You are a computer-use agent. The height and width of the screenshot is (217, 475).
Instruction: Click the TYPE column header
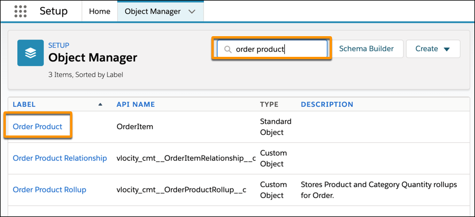click(269, 104)
